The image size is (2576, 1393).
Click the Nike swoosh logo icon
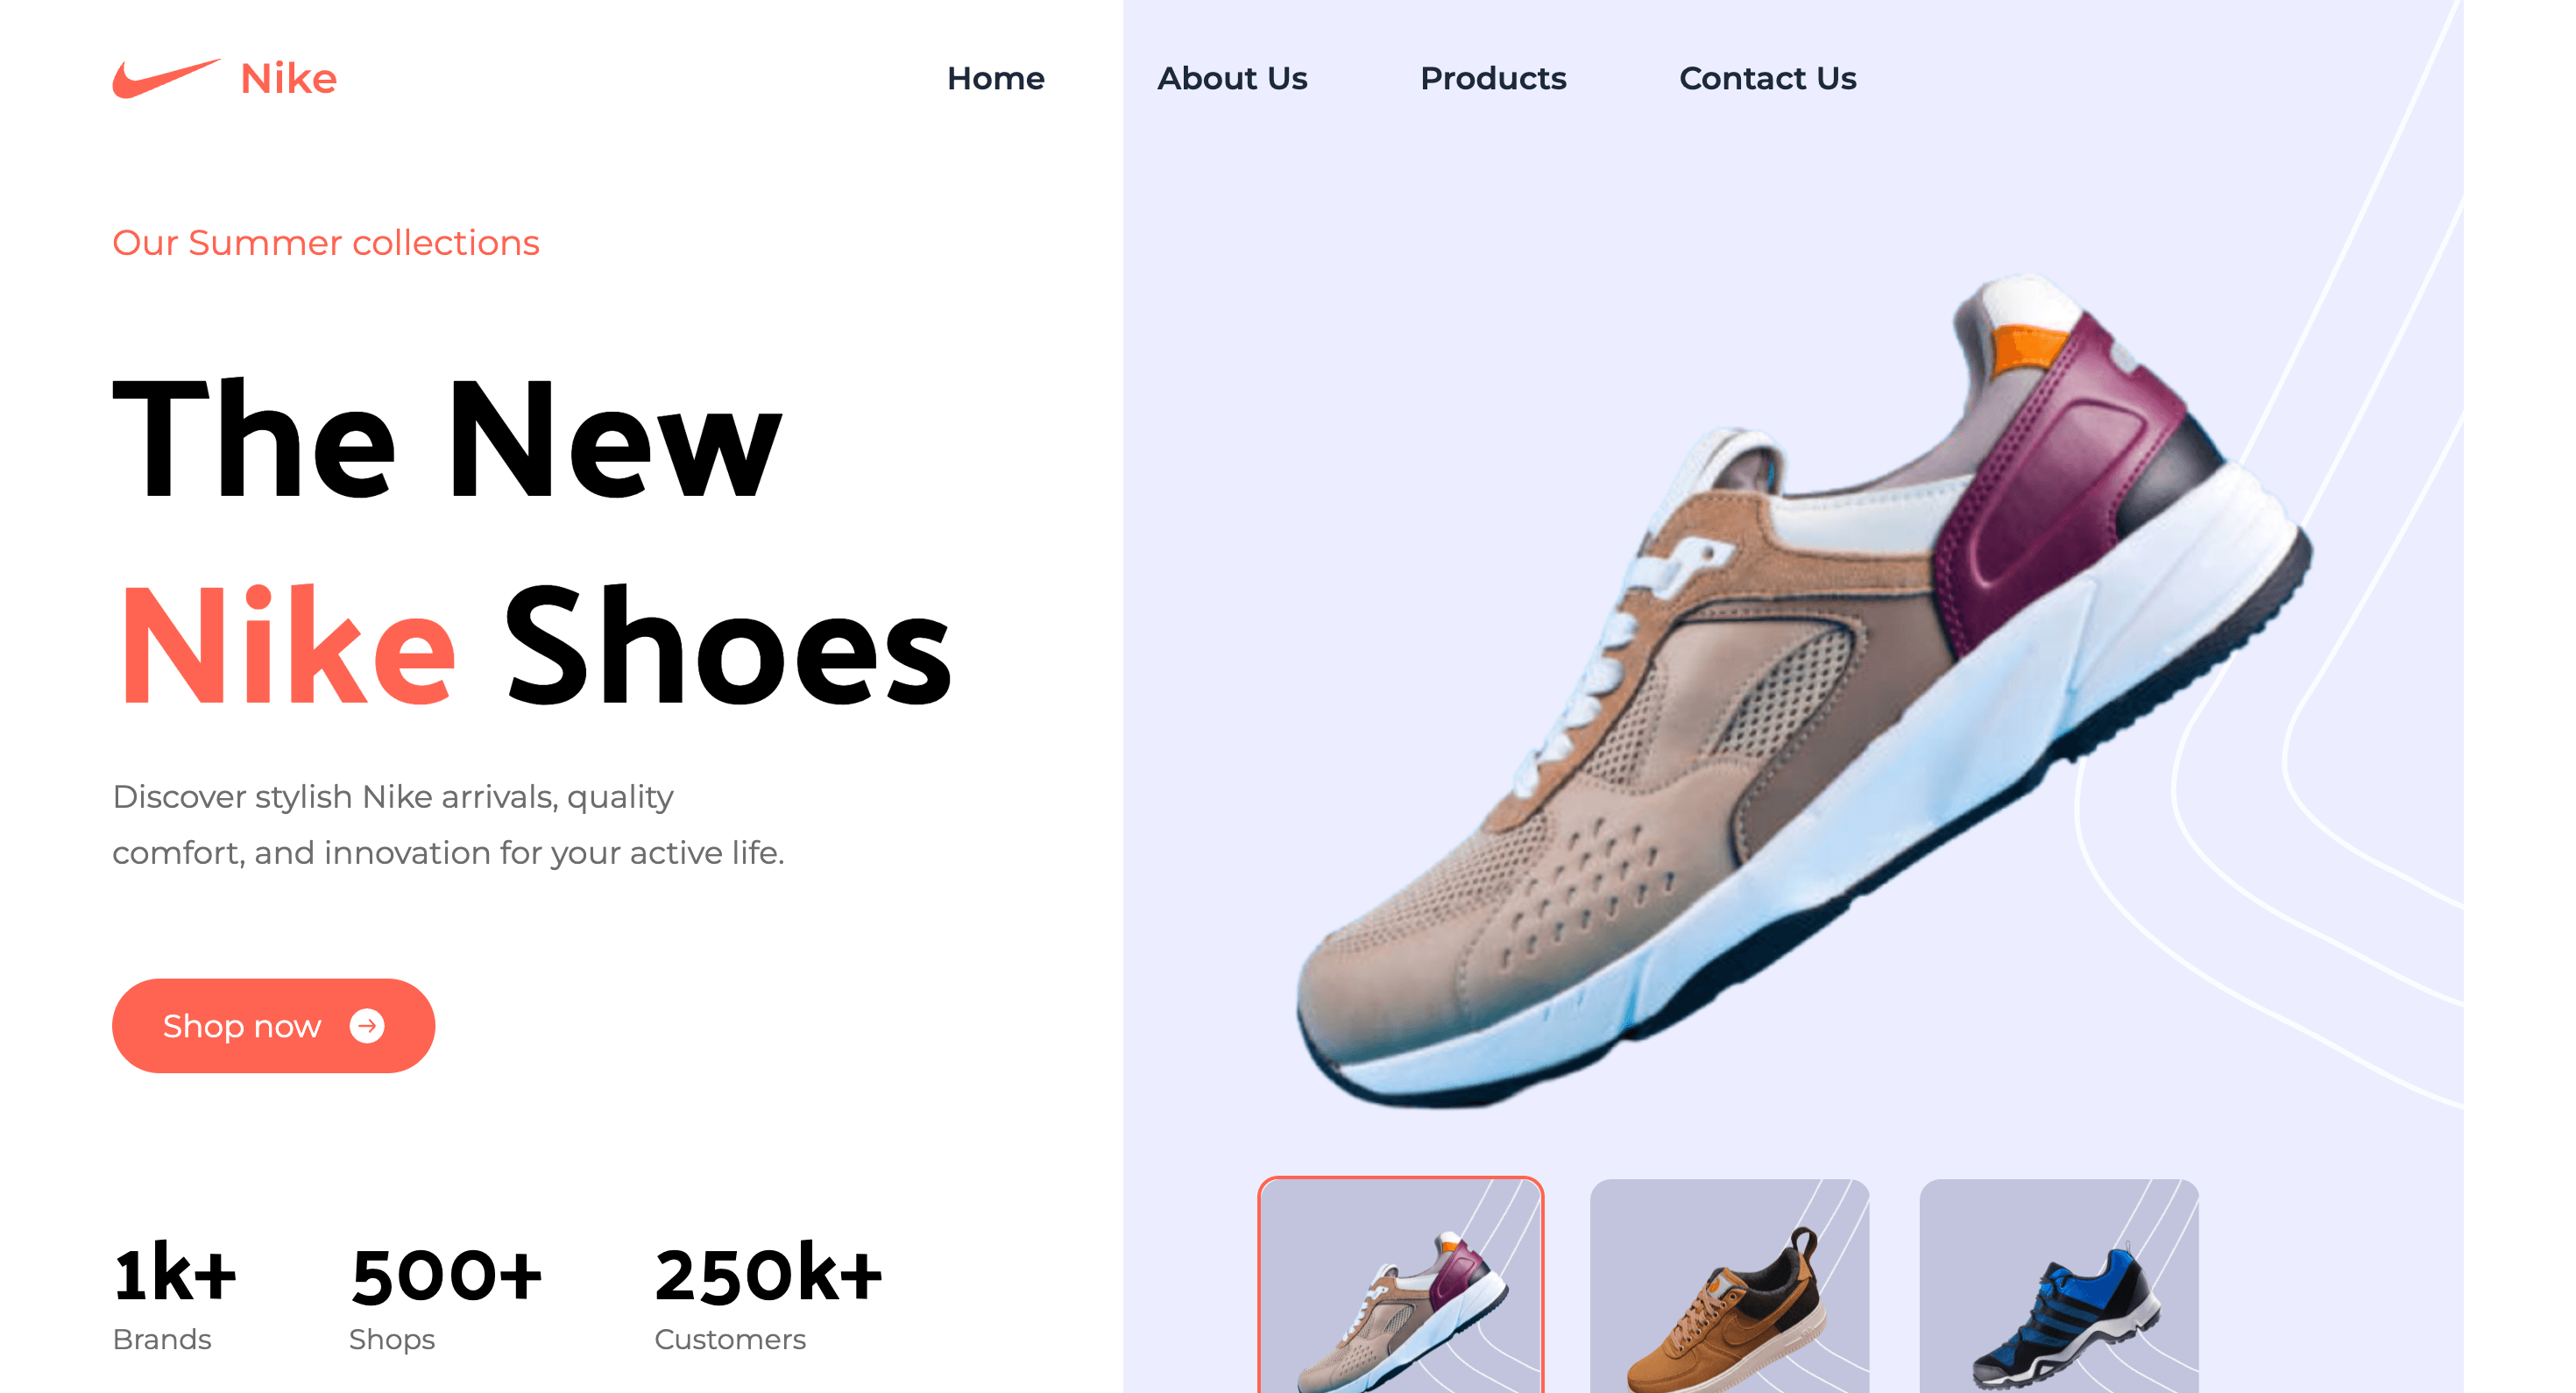tap(166, 78)
